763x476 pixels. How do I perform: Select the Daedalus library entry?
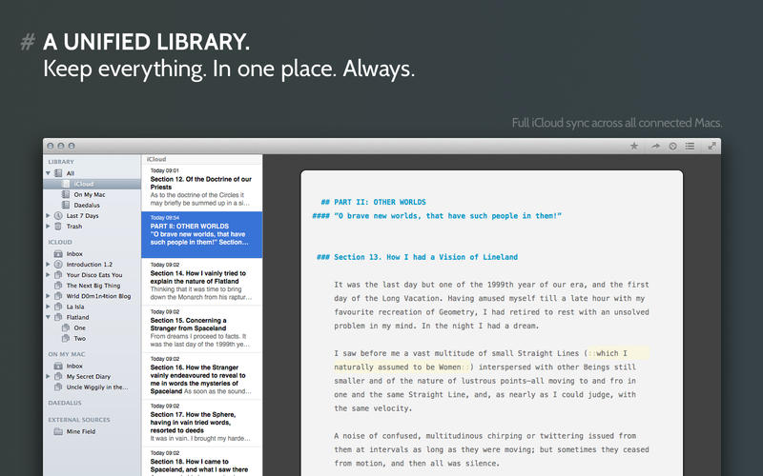(x=92, y=205)
